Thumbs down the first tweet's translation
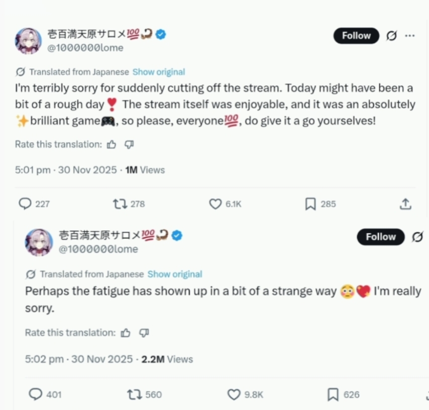 click(x=129, y=145)
